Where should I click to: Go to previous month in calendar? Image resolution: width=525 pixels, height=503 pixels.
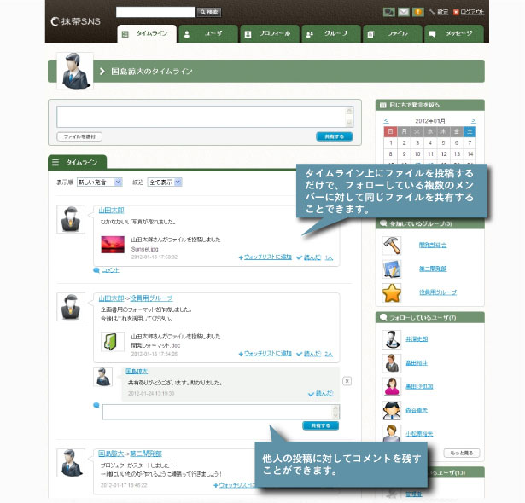tap(386, 120)
